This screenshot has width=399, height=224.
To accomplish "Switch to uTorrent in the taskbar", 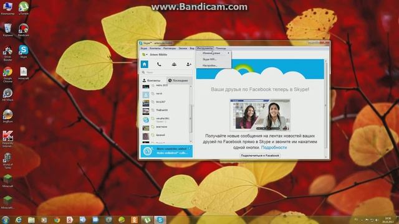I will [147, 220].
